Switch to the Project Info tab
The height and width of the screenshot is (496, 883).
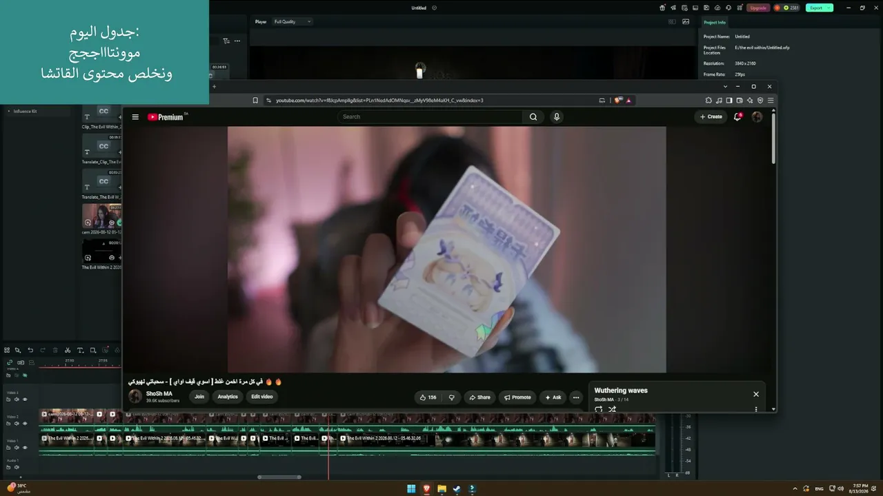[715, 22]
